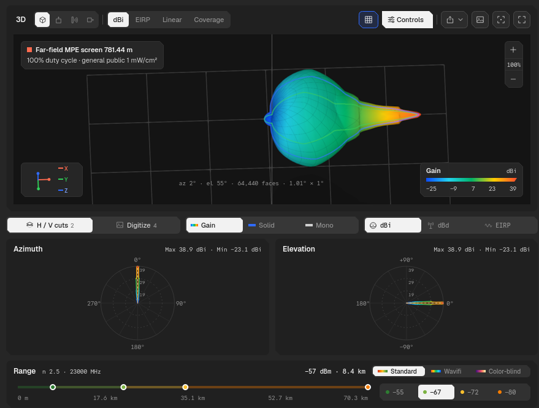Viewport: 539px width, 408px height.
Task: Select the 3D cube view icon
Action: [x=42, y=20]
